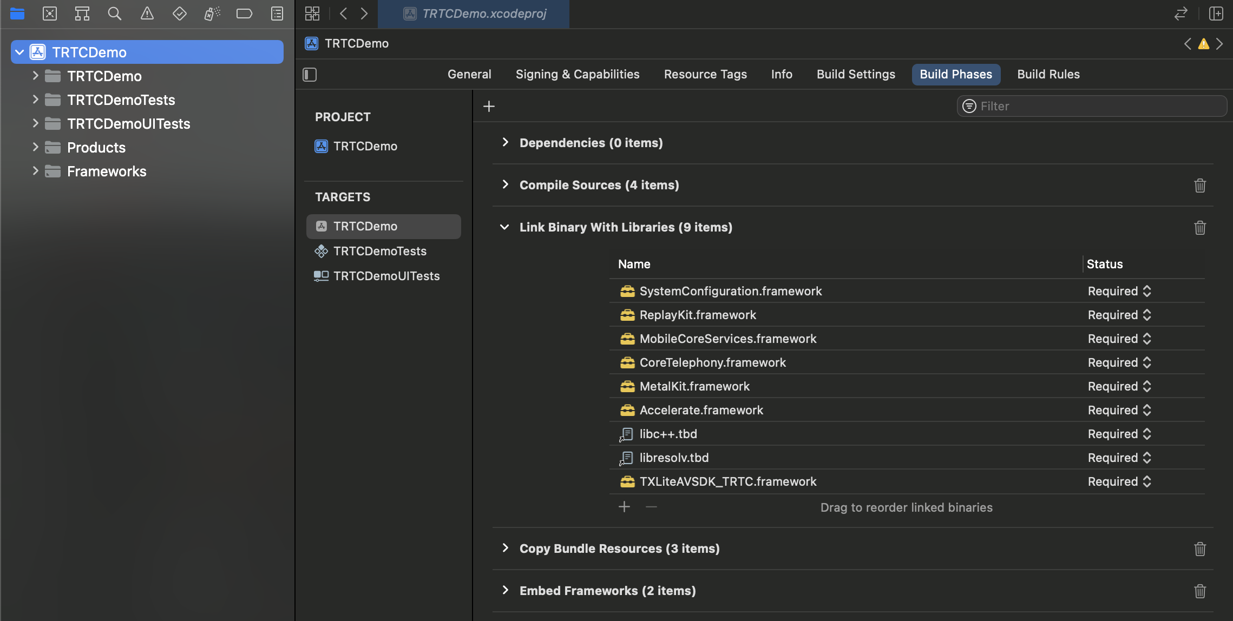Viewport: 1233px width, 621px height.
Task: Open the Issue navigator warning icon
Action: pyautogui.click(x=147, y=14)
